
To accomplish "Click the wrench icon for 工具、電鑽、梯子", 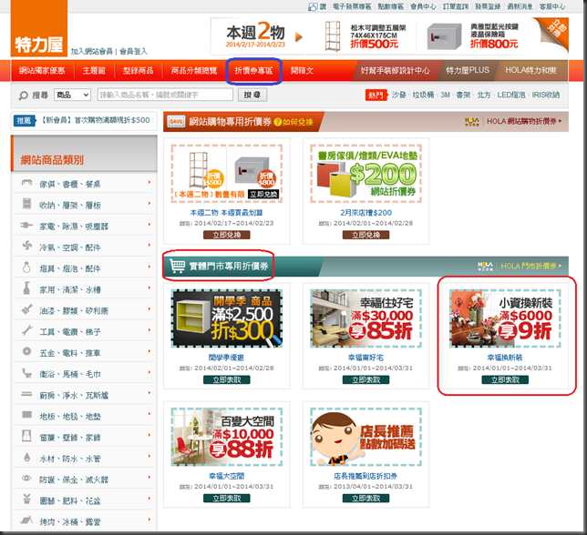I will 26,330.
